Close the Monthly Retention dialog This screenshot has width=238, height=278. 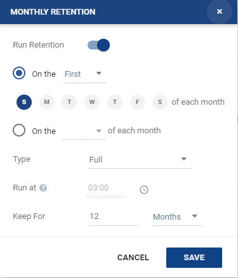click(220, 11)
